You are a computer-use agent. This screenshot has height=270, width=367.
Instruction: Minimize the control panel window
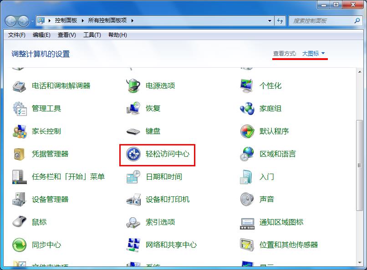(x=324, y=5)
